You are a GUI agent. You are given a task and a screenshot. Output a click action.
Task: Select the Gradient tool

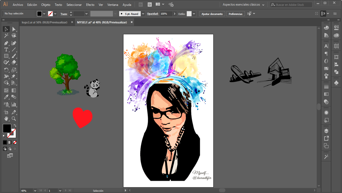pos(14,90)
